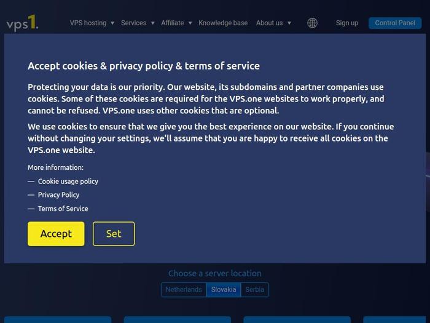This screenshot has width=430, height=323.
Task: Open the Cookie usage policy link
Action: coord(68,181)
